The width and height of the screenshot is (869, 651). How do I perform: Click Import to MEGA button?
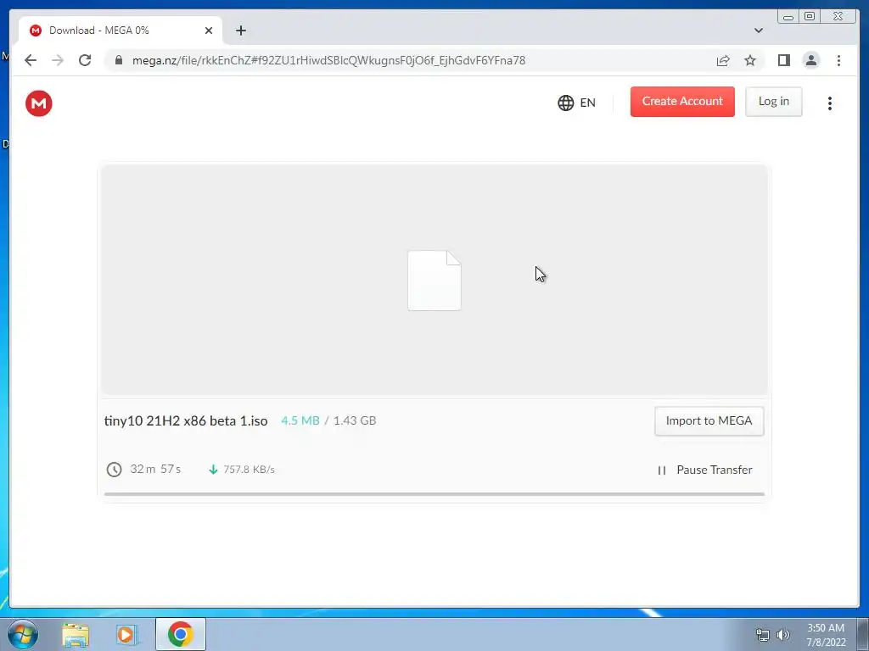(x=709, y=421)
